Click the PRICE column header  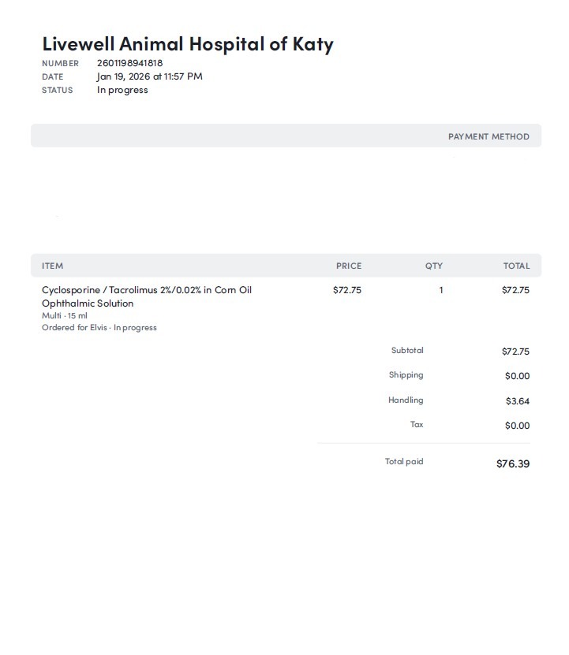348,266
